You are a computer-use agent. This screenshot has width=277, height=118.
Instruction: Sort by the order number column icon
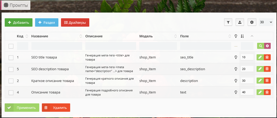(242, 36)
